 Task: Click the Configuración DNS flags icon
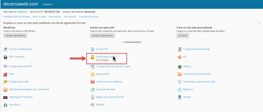(x=5, y=82)
